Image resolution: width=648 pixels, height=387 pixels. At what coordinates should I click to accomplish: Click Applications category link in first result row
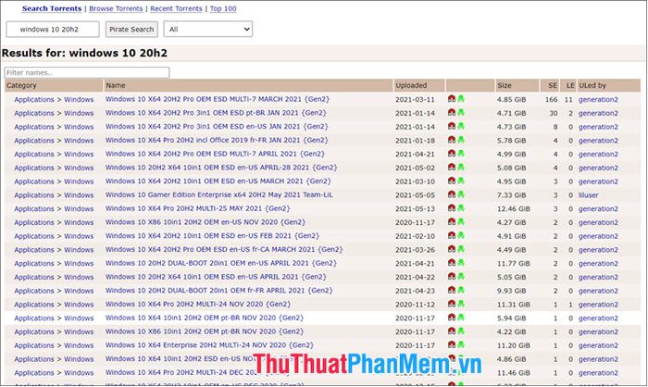tap(34, 99)
